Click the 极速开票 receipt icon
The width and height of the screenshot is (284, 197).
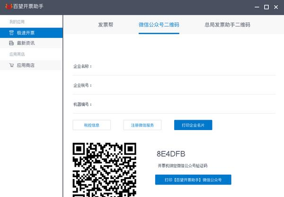tap(11, 33)
